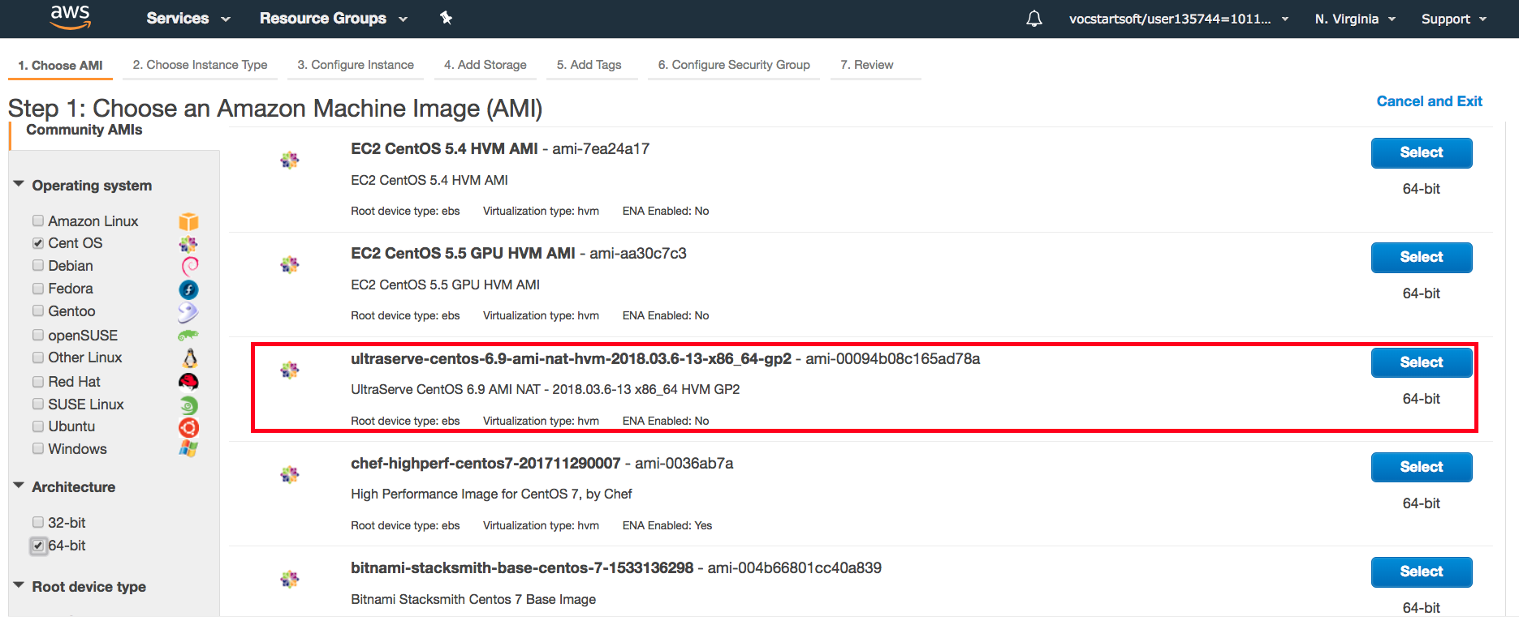Image resolution: width=1519 pixels, height=625 pixels.
Task: Click the Choose AMI step tab
Action: coord(61,65)
